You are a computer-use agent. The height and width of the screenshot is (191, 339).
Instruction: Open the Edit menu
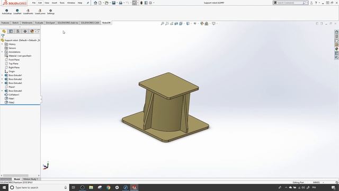[40, 3]
